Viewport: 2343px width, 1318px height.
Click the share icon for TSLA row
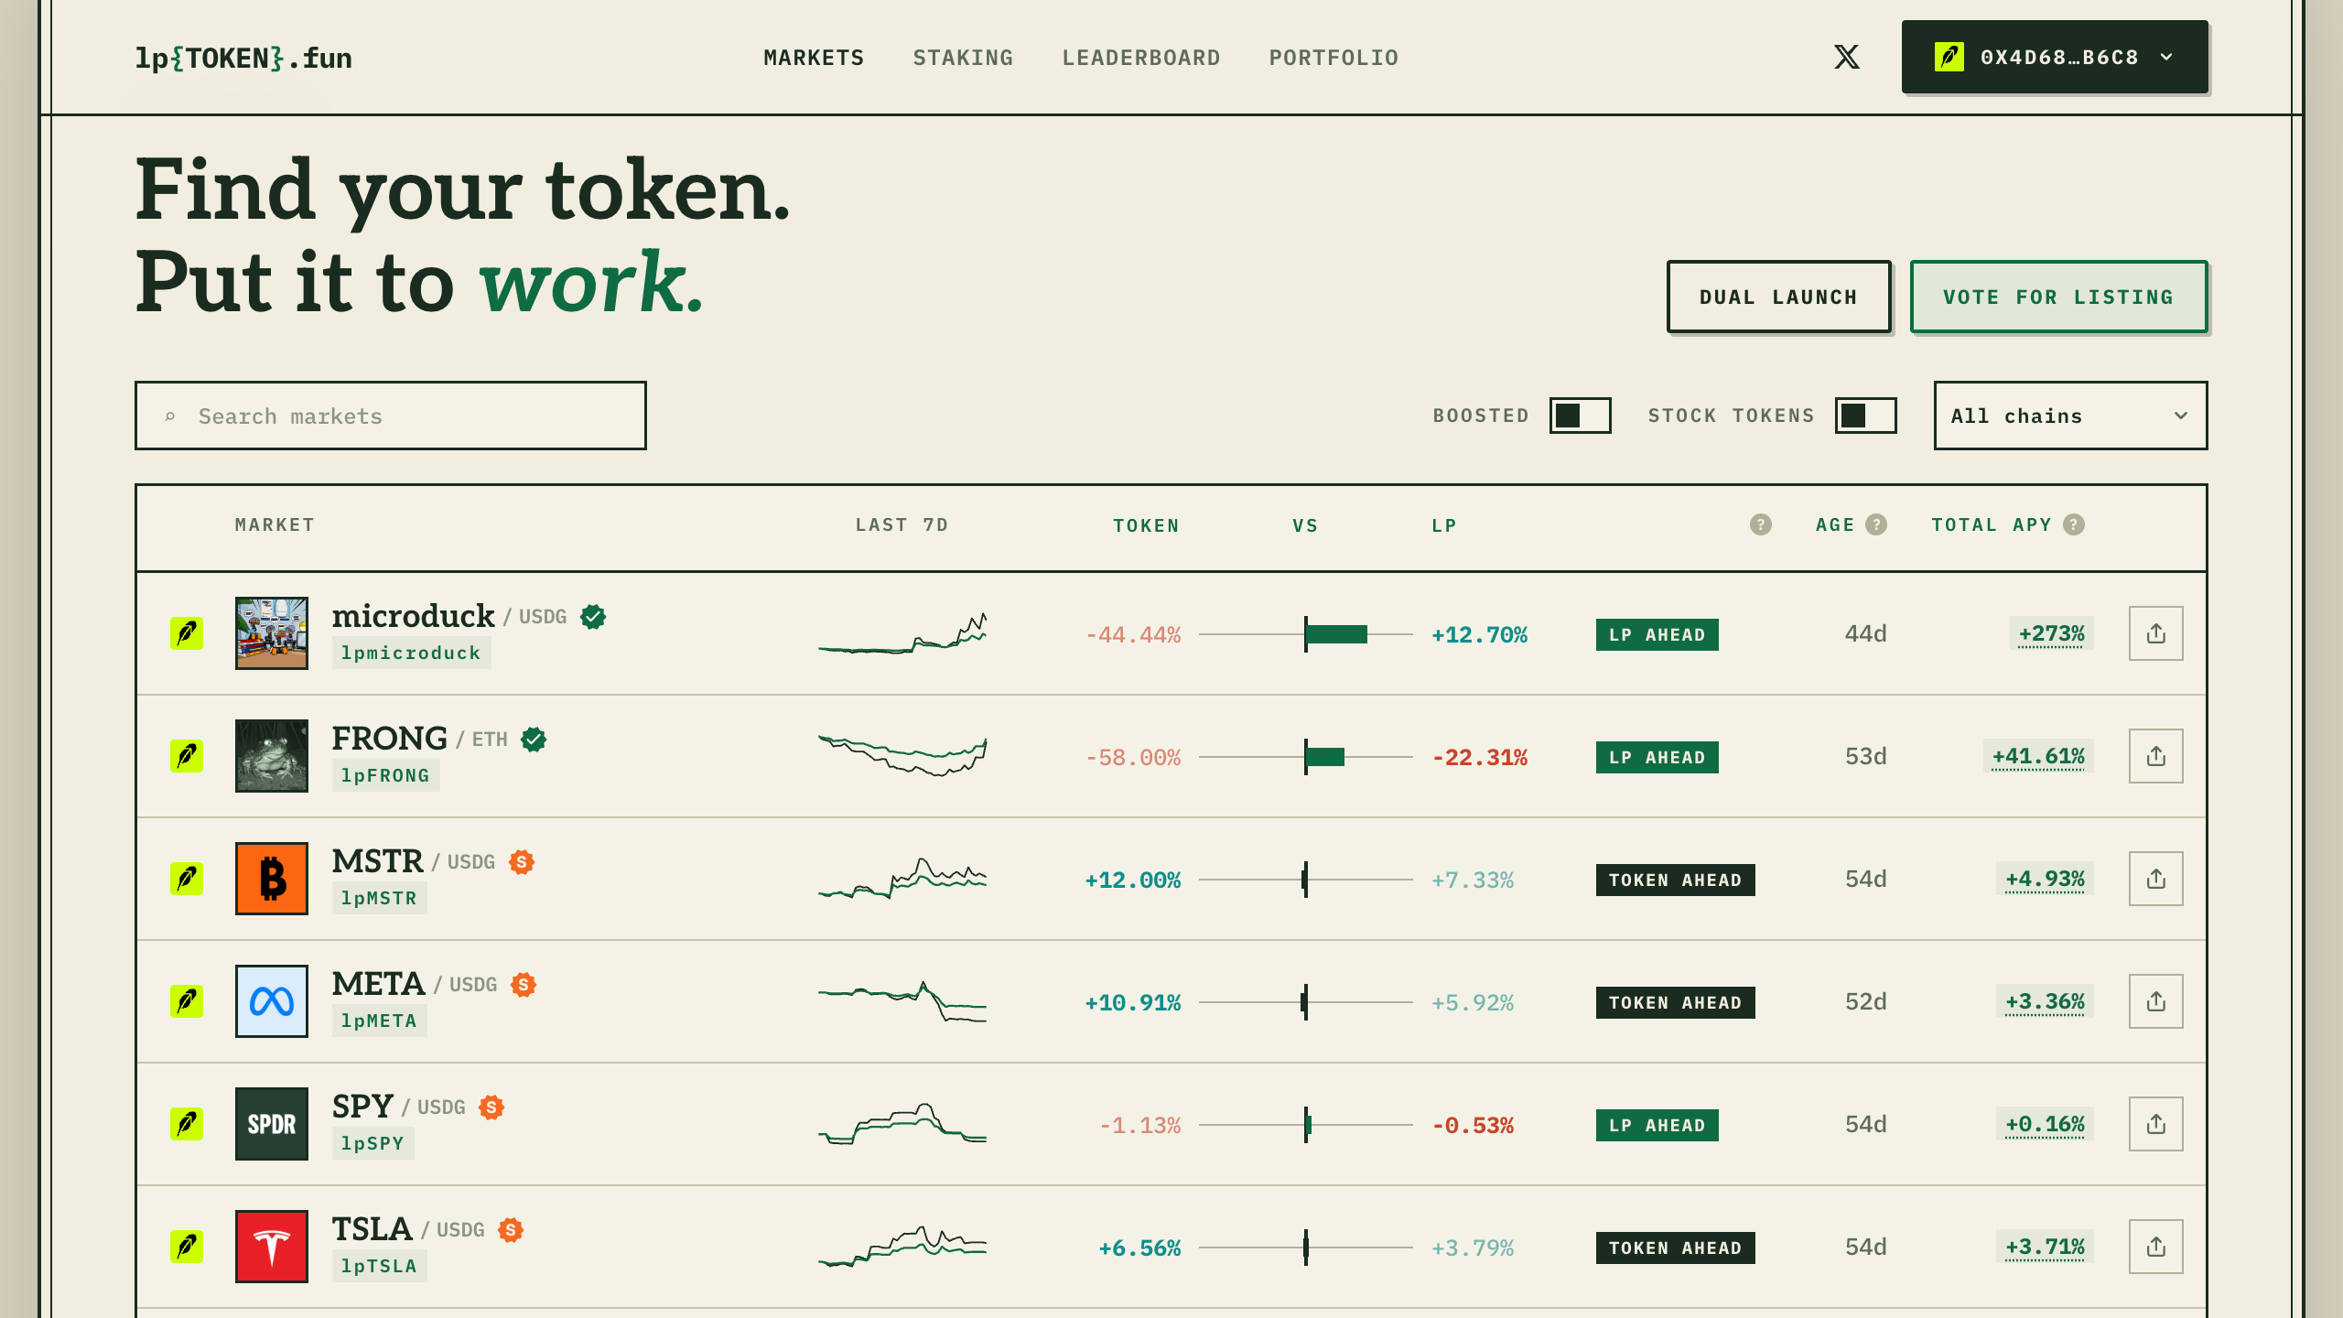click(2155, 1247)
